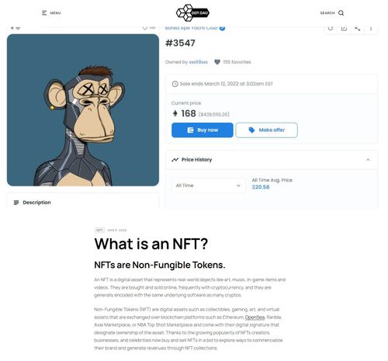Click the refresh metadata icon
388x361 pixels.
pos(331,28)
